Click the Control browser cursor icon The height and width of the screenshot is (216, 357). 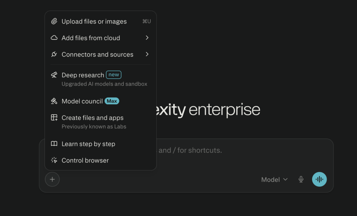coord(54,160)
